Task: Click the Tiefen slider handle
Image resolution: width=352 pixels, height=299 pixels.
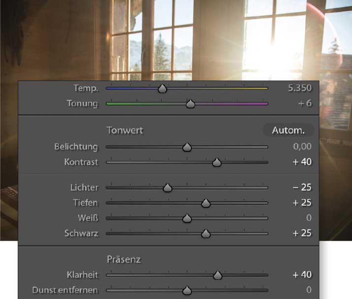Action: tap(206, 203)
